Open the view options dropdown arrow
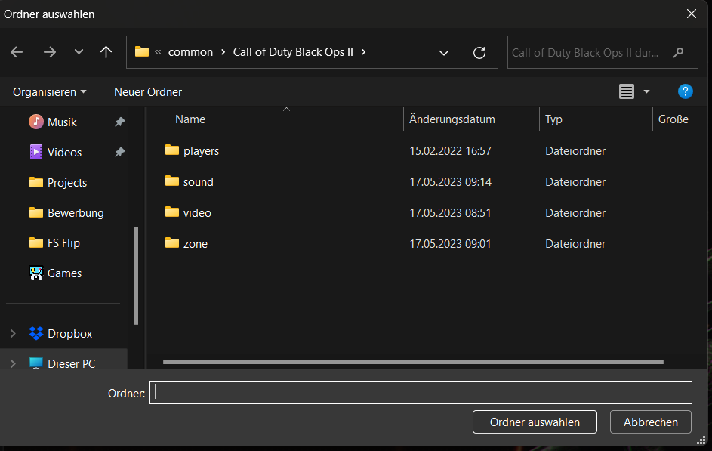 coord(646,91)
